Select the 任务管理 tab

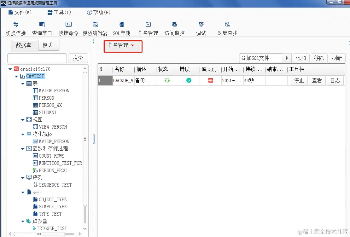tap(118, 45)
